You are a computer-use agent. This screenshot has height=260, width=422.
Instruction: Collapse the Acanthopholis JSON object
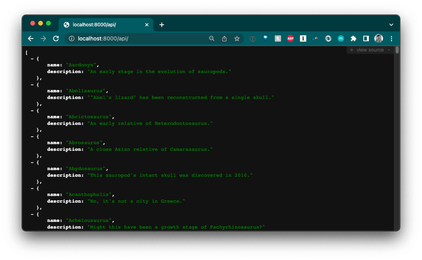32,188
